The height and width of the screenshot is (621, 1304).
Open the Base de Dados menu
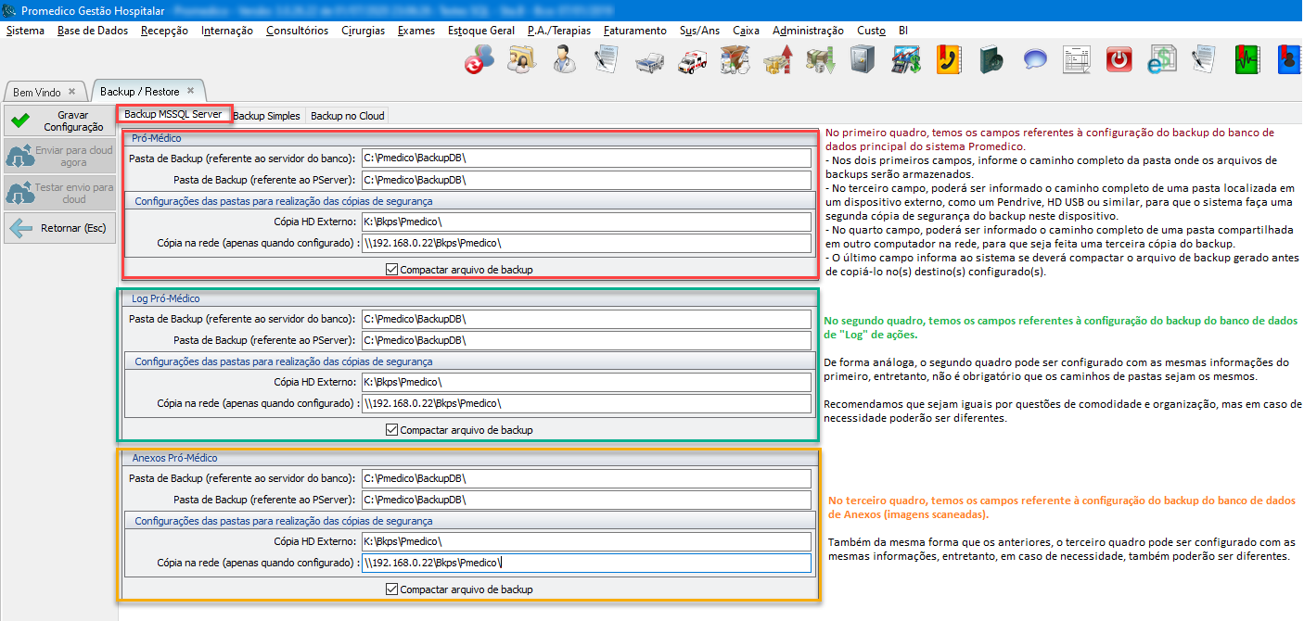pyautogui.click(x=93, y=31)
